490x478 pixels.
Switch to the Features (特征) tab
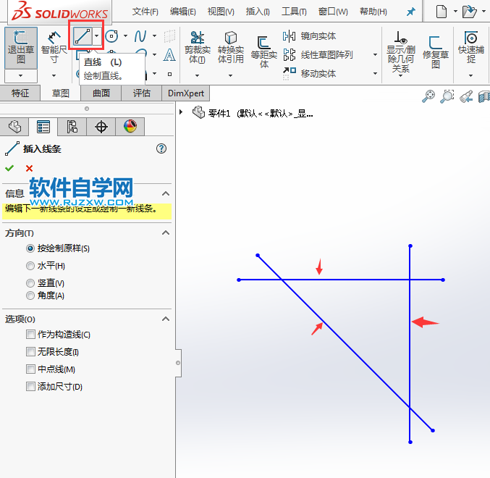20,93
